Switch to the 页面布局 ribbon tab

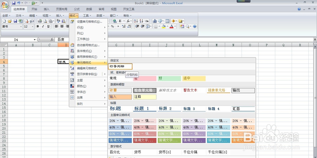pos(62,9)
